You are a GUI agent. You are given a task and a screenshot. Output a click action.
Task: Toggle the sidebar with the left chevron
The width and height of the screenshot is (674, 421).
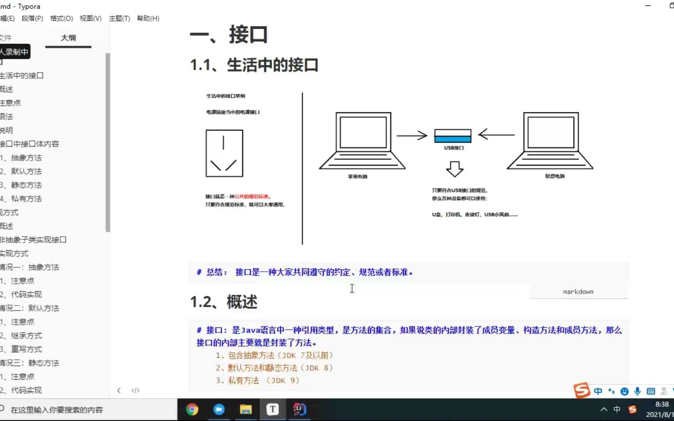tap(119, 390)
